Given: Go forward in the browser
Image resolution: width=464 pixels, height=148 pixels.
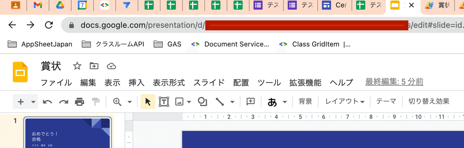Looking at the screenshot, I should 31,25.
